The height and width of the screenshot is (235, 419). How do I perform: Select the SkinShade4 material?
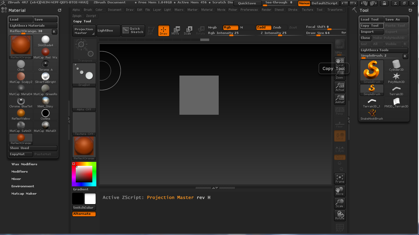45,41
